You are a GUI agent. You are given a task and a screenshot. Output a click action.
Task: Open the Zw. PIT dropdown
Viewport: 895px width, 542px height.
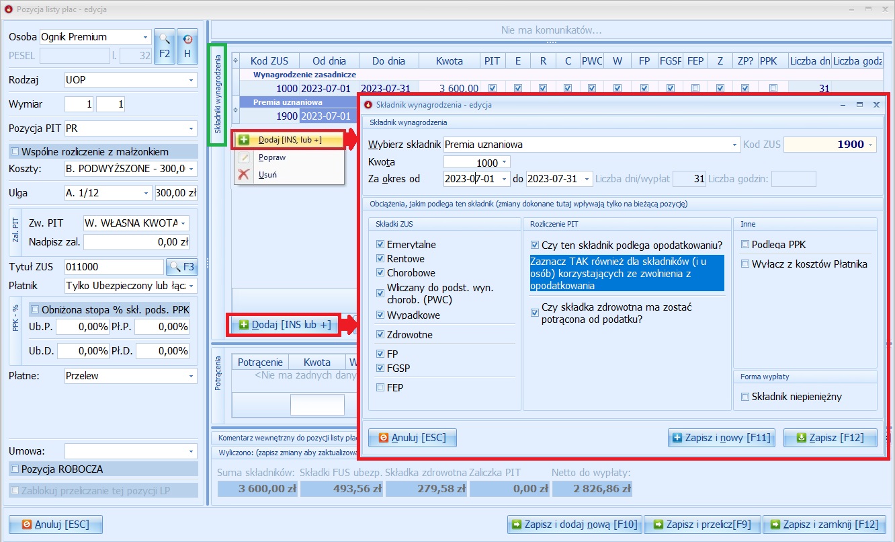click(184, 223)
